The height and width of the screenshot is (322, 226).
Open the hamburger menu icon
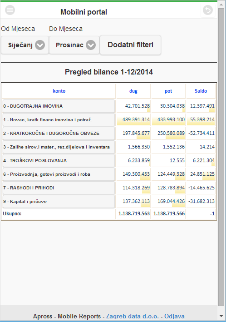(10, 10)
